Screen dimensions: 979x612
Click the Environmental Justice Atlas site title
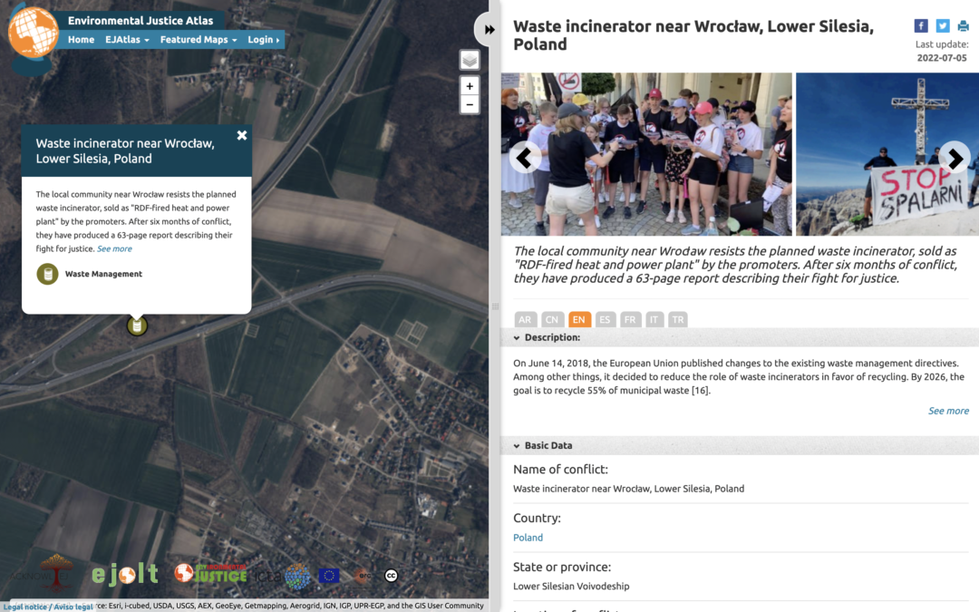tap(141, 21)
